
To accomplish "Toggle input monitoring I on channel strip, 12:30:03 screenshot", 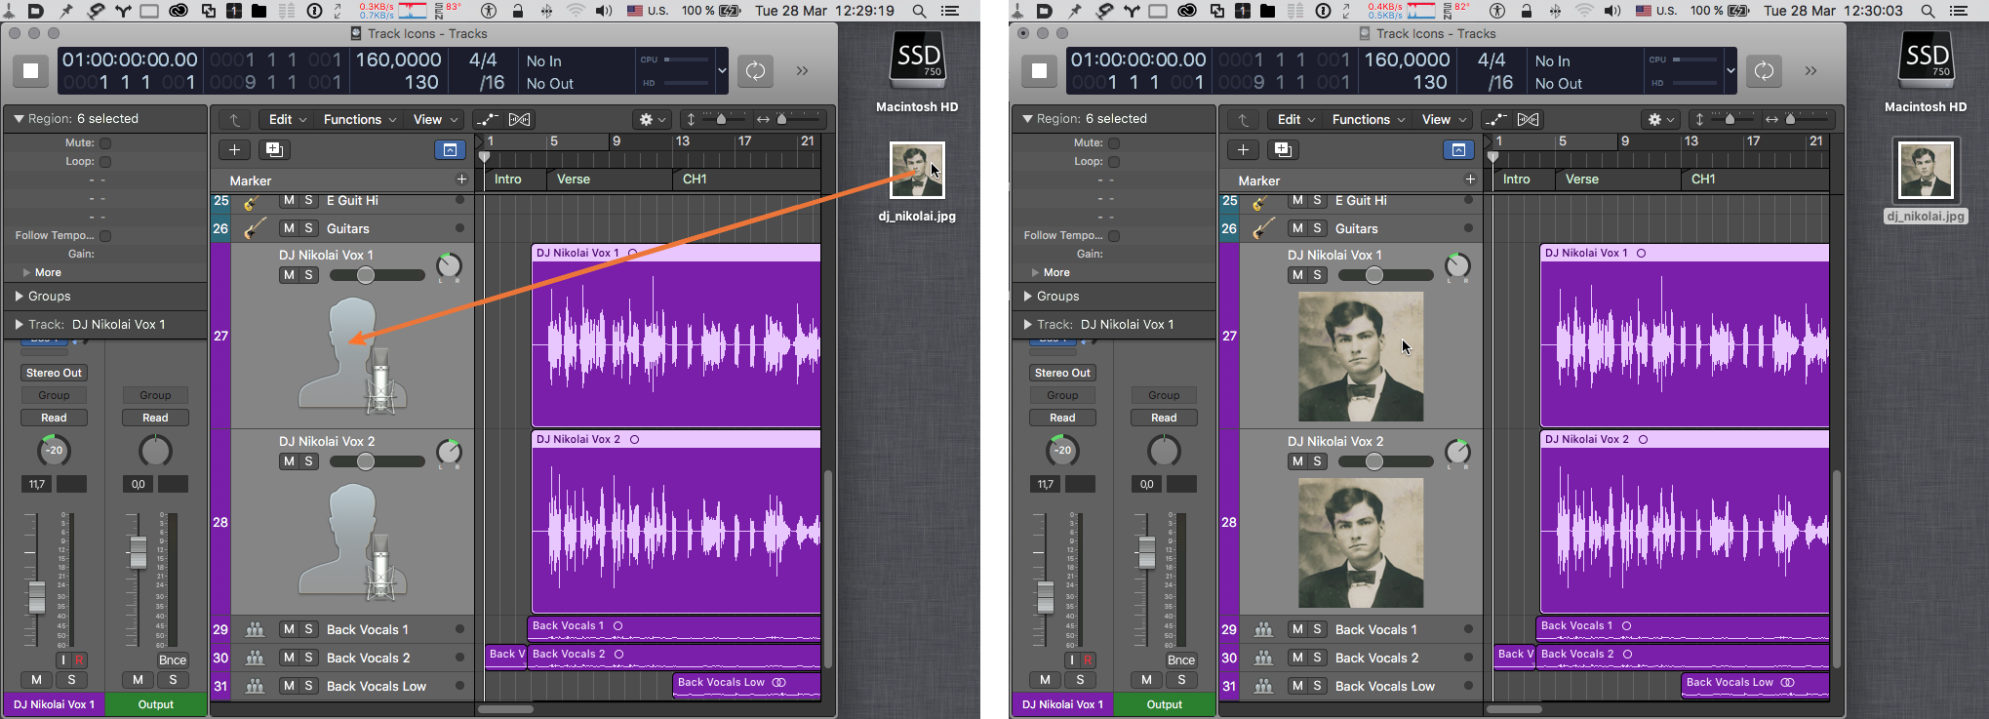I will tap(1071, 659).
